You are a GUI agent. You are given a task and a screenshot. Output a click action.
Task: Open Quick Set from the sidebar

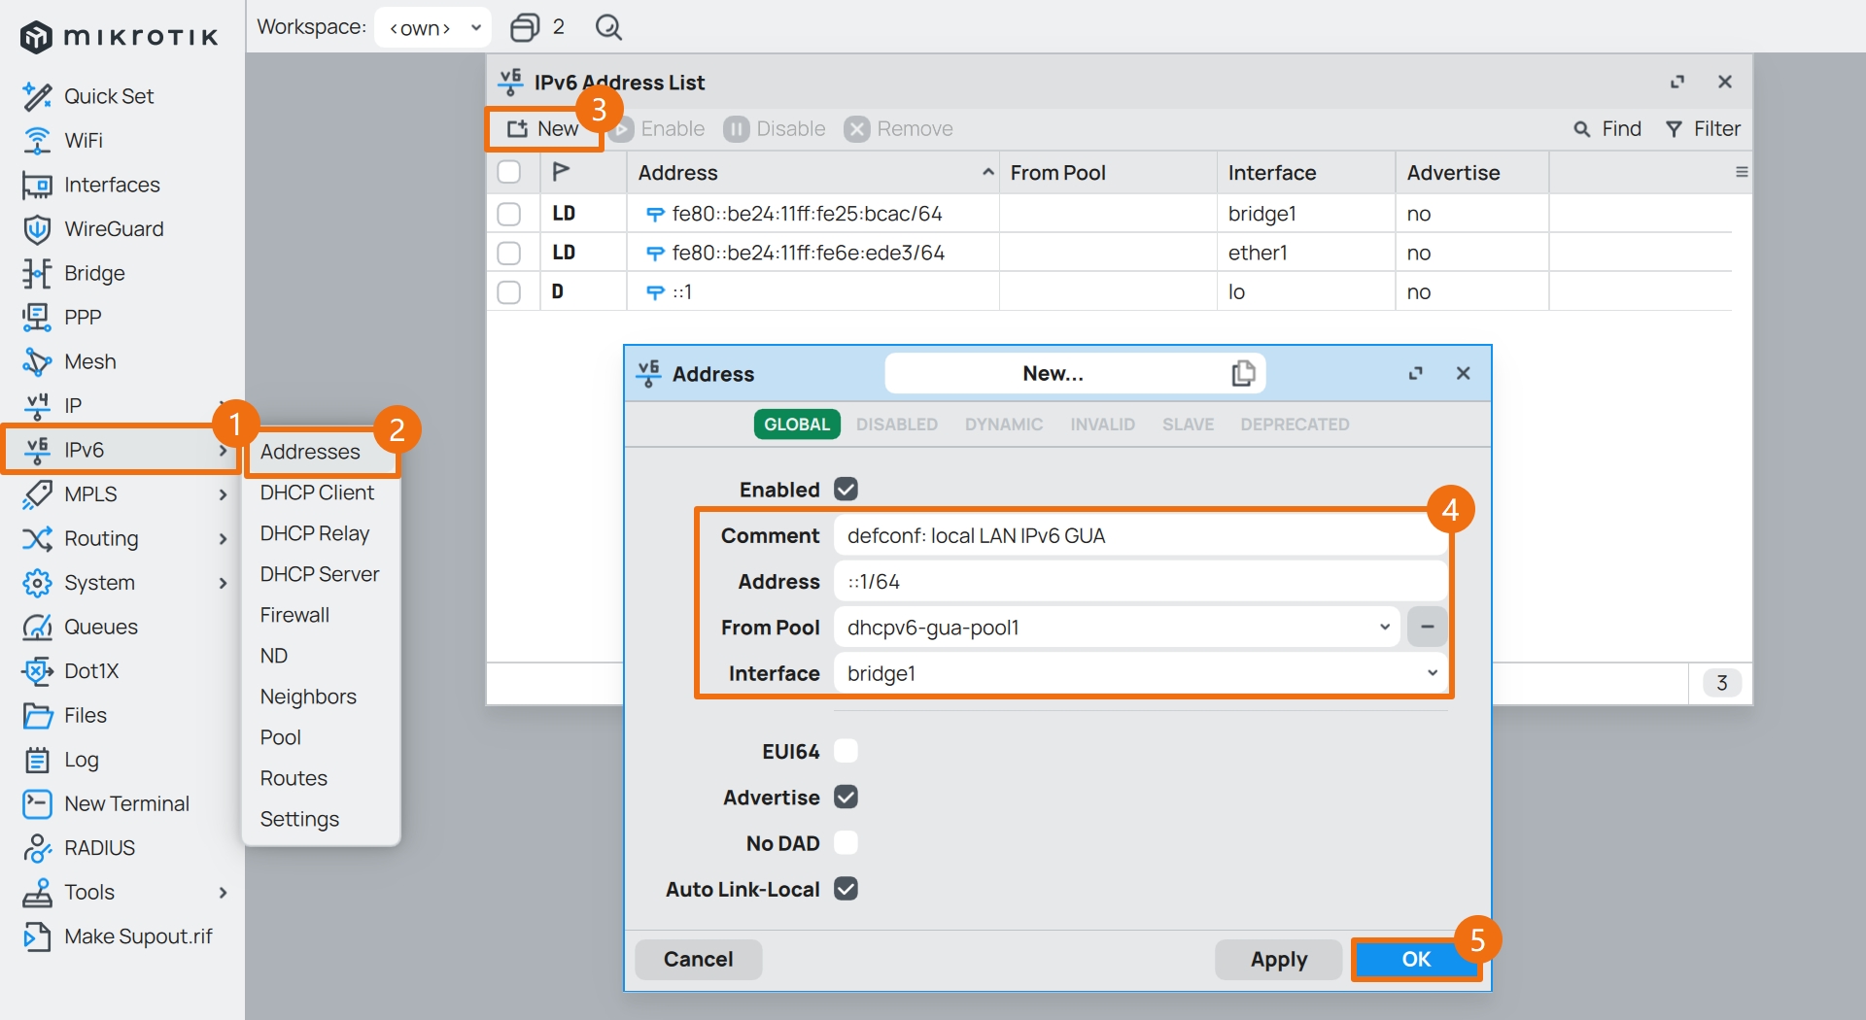coord(108,96)
